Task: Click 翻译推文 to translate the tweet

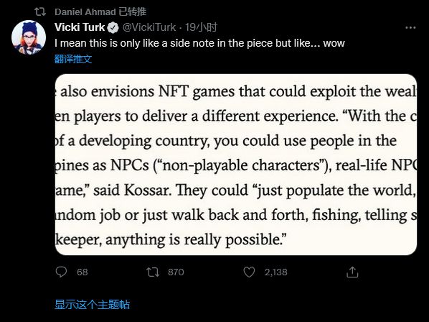Action: (73, 59)
